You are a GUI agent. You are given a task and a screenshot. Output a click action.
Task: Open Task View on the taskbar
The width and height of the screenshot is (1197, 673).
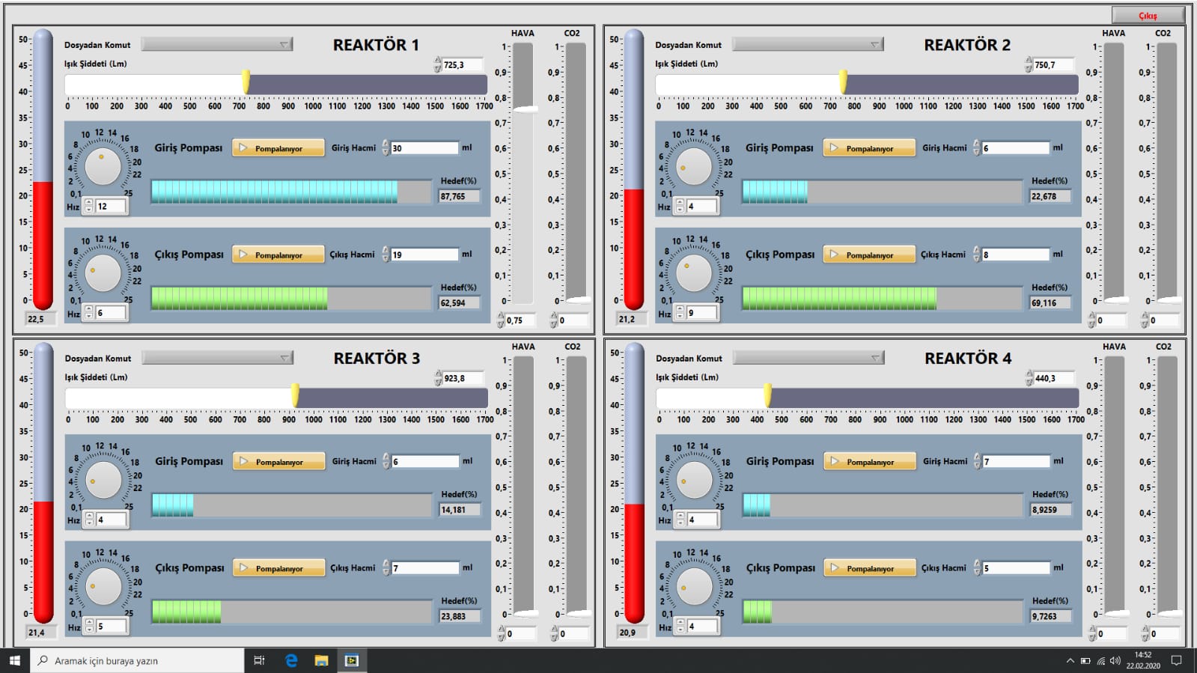pos(259,660)
